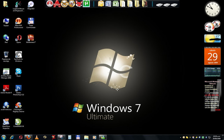This screenshot has height=140, width=224.
Task: Show hidden system tray icons
Action: tap(180, 138)
